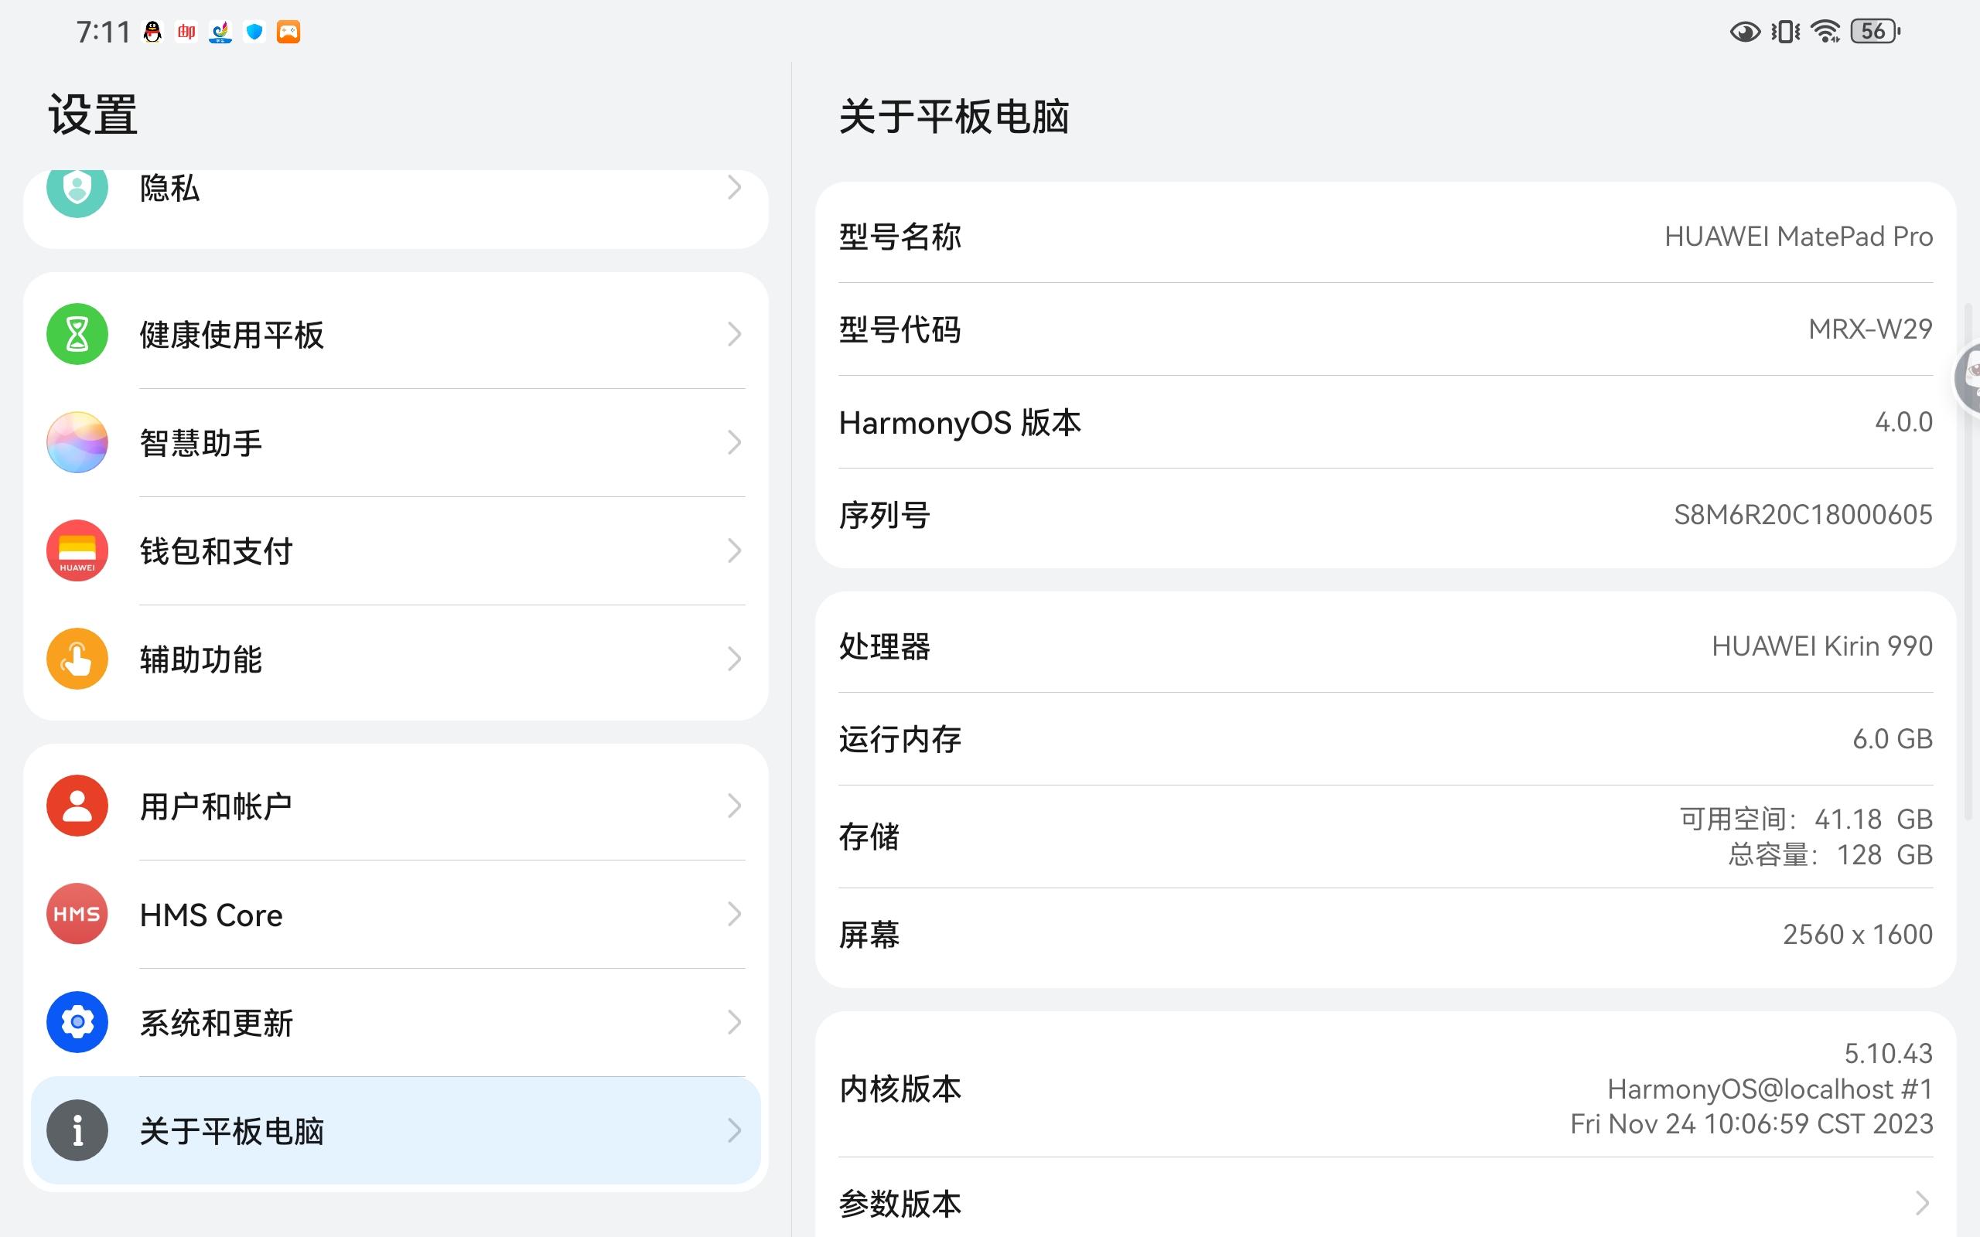The height and width of the screenshot is (1237, 1980).
Task: Tap the battery 56 indicator
Action: 1876,32
